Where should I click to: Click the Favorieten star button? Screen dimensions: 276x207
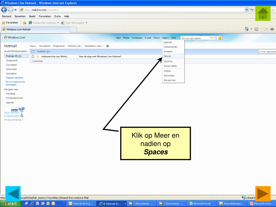coord(10,23)
